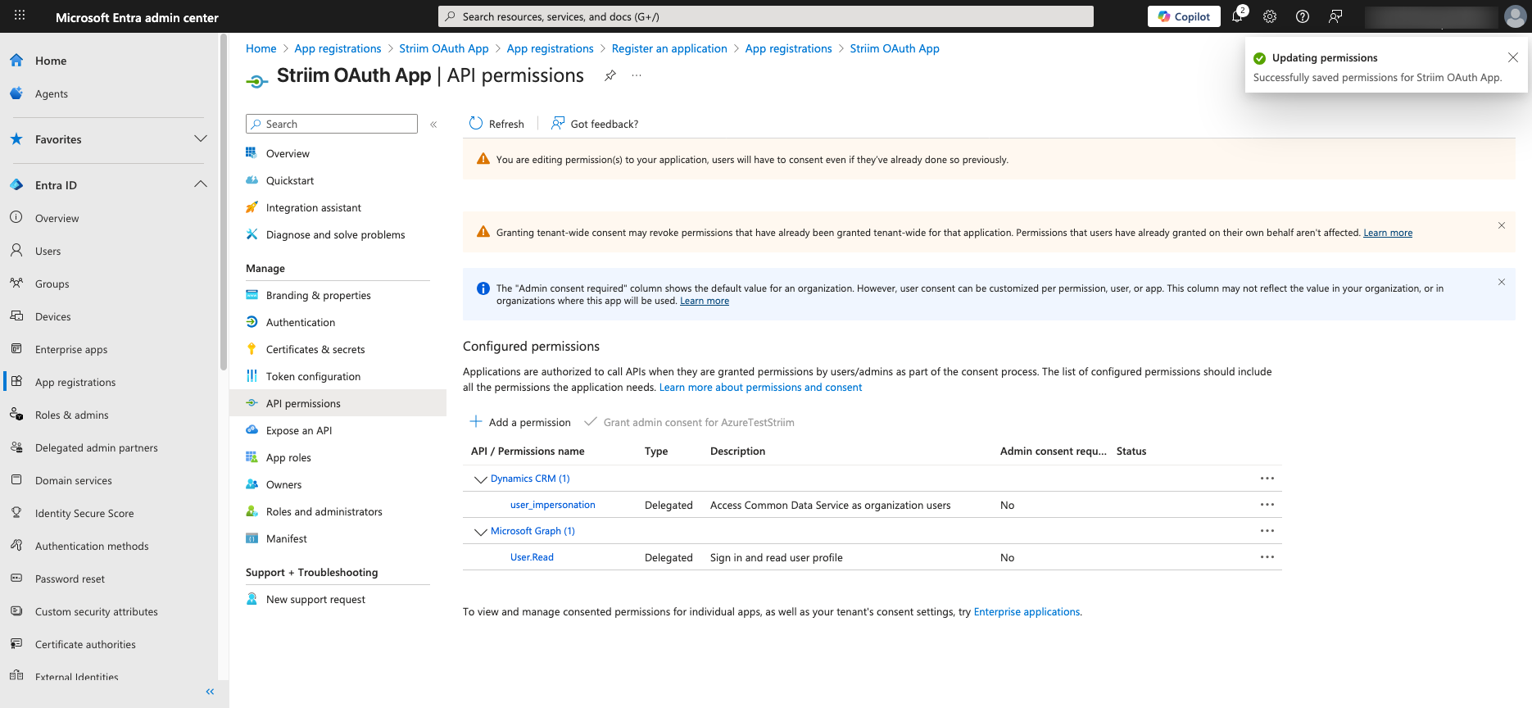Open Roles & admins in left navigation
Screen dimensions: 1532x708
[x=71, y=415]
